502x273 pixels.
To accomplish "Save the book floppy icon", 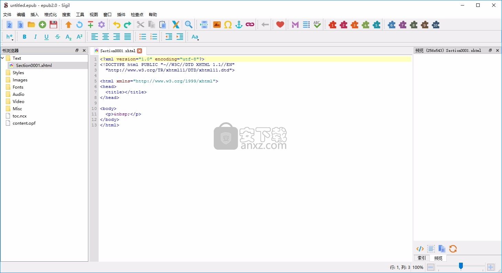I will (53, 25).
